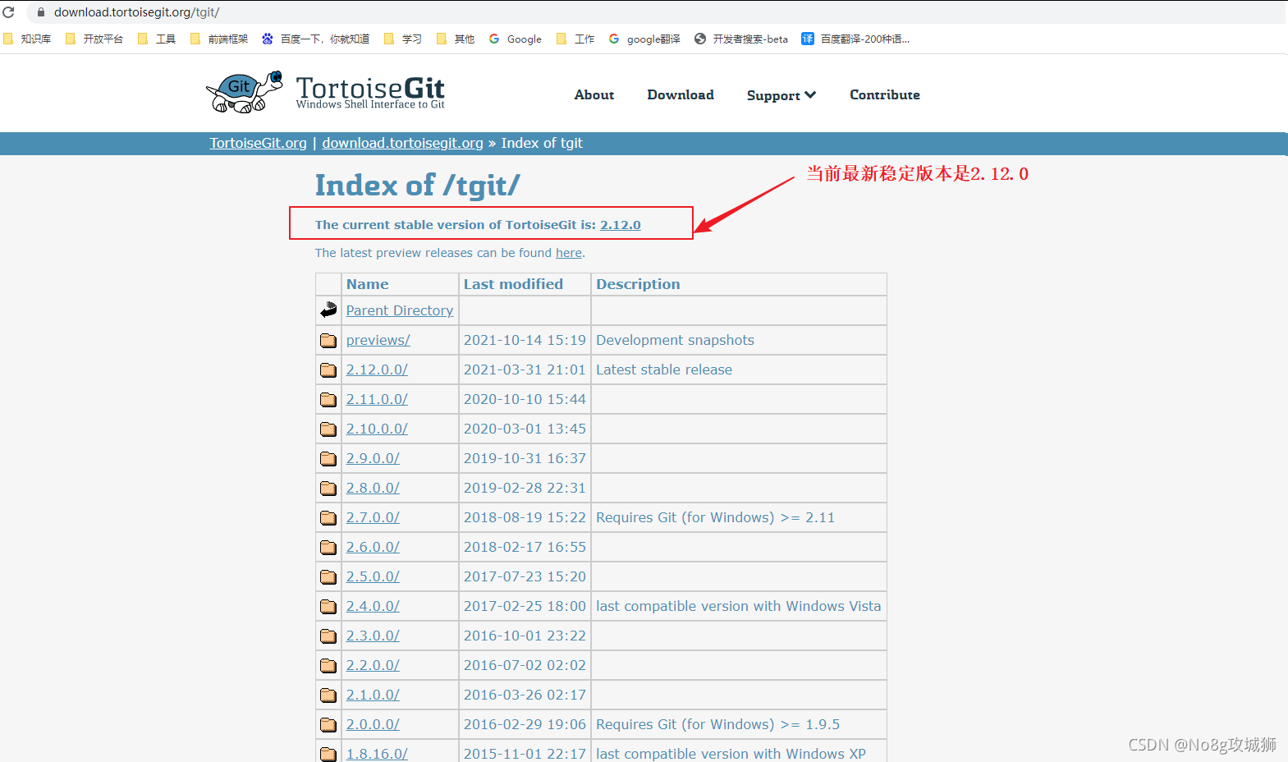1288x762 pixels.
Task: Open the 工具 bookmark folder
Action: coord(157,39)
